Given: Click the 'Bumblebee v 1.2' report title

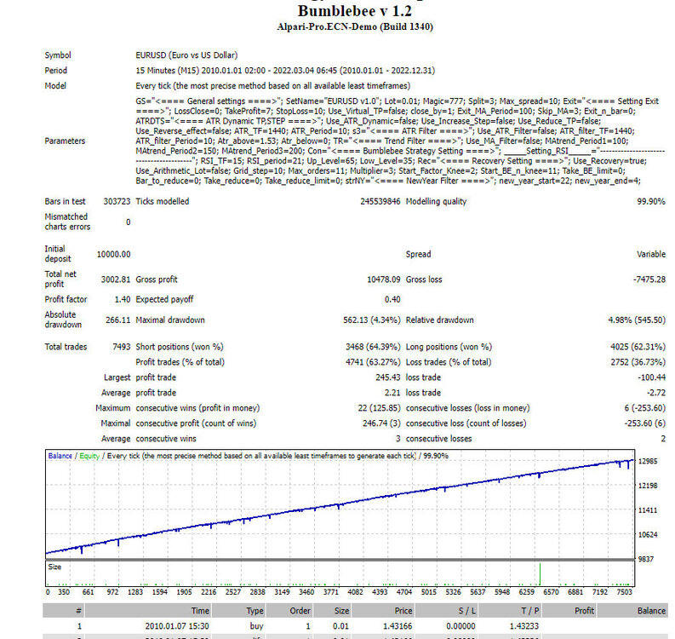Looking at the screenshot, I should (x=355, y=11).
